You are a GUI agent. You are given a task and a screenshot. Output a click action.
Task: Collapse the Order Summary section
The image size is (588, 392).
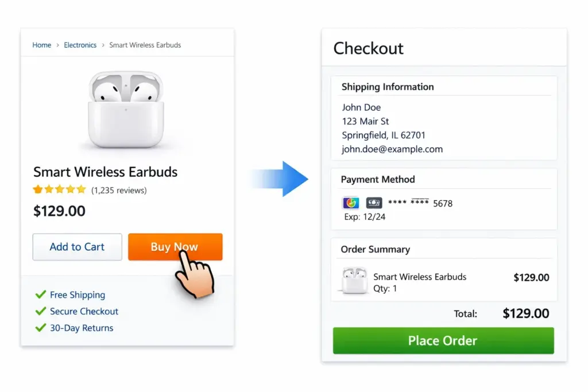[374, 249]
